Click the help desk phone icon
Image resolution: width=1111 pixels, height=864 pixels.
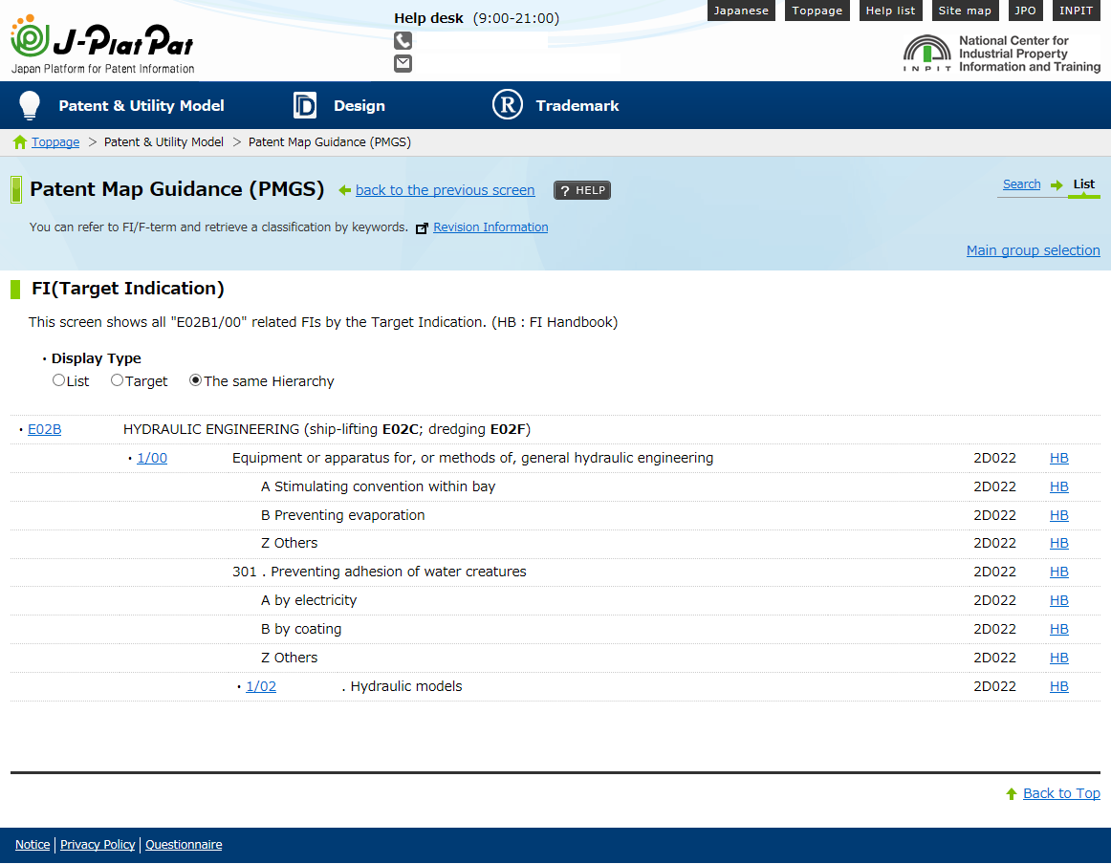pos(403,40)
